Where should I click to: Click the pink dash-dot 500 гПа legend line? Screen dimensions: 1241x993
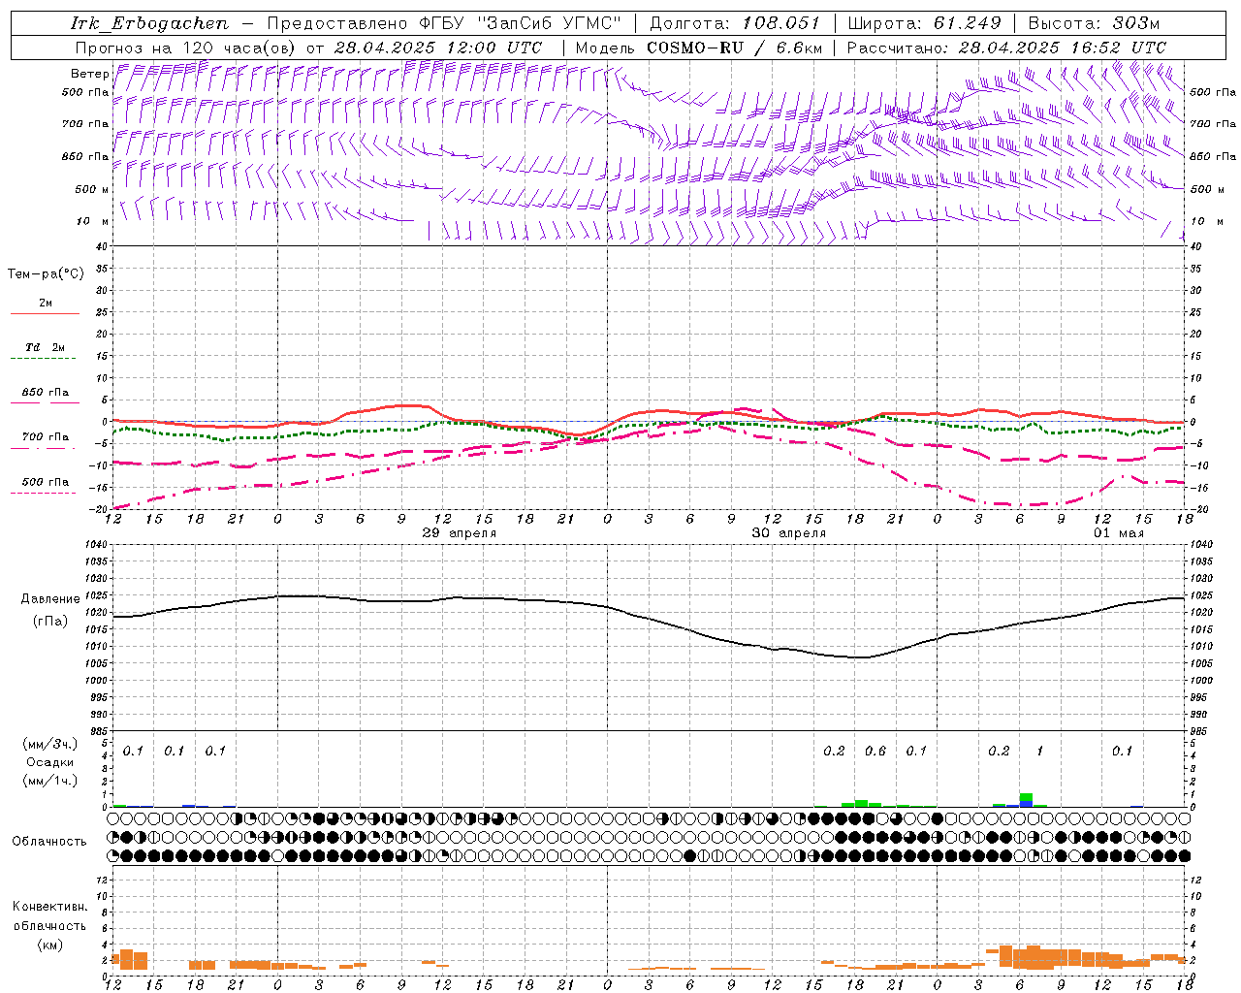pyautogui.click(x=43, y=494)
